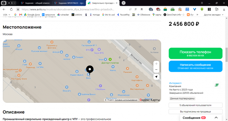Open the browser hamburger menu
The height and width of the screenshot is (121, 228).
pos(202,3)
